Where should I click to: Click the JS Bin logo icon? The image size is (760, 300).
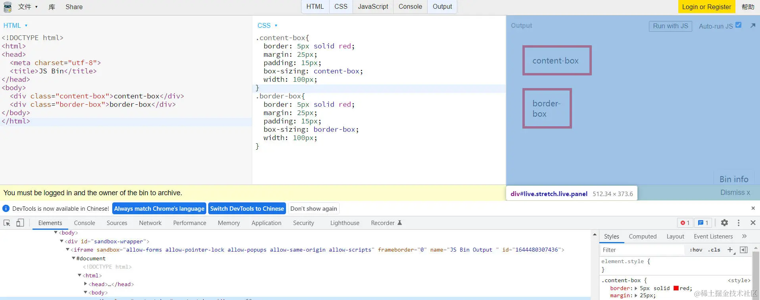click(x=8, y=7)
